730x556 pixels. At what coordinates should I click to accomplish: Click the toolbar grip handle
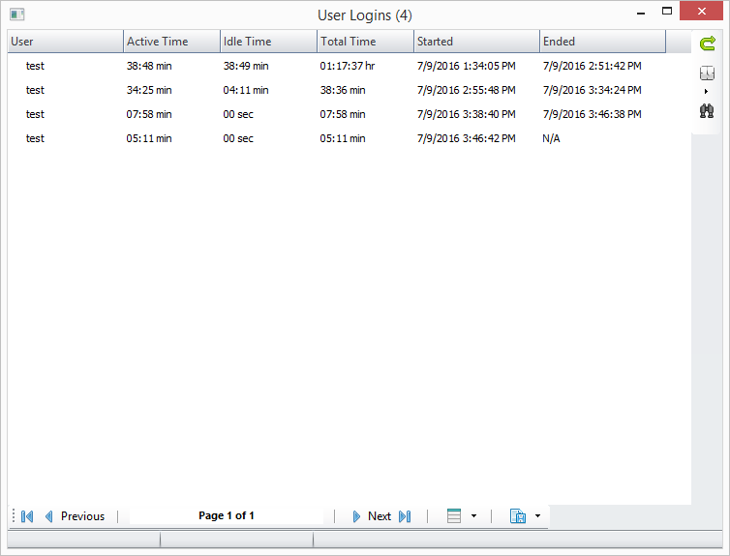(x=14, y=516)
